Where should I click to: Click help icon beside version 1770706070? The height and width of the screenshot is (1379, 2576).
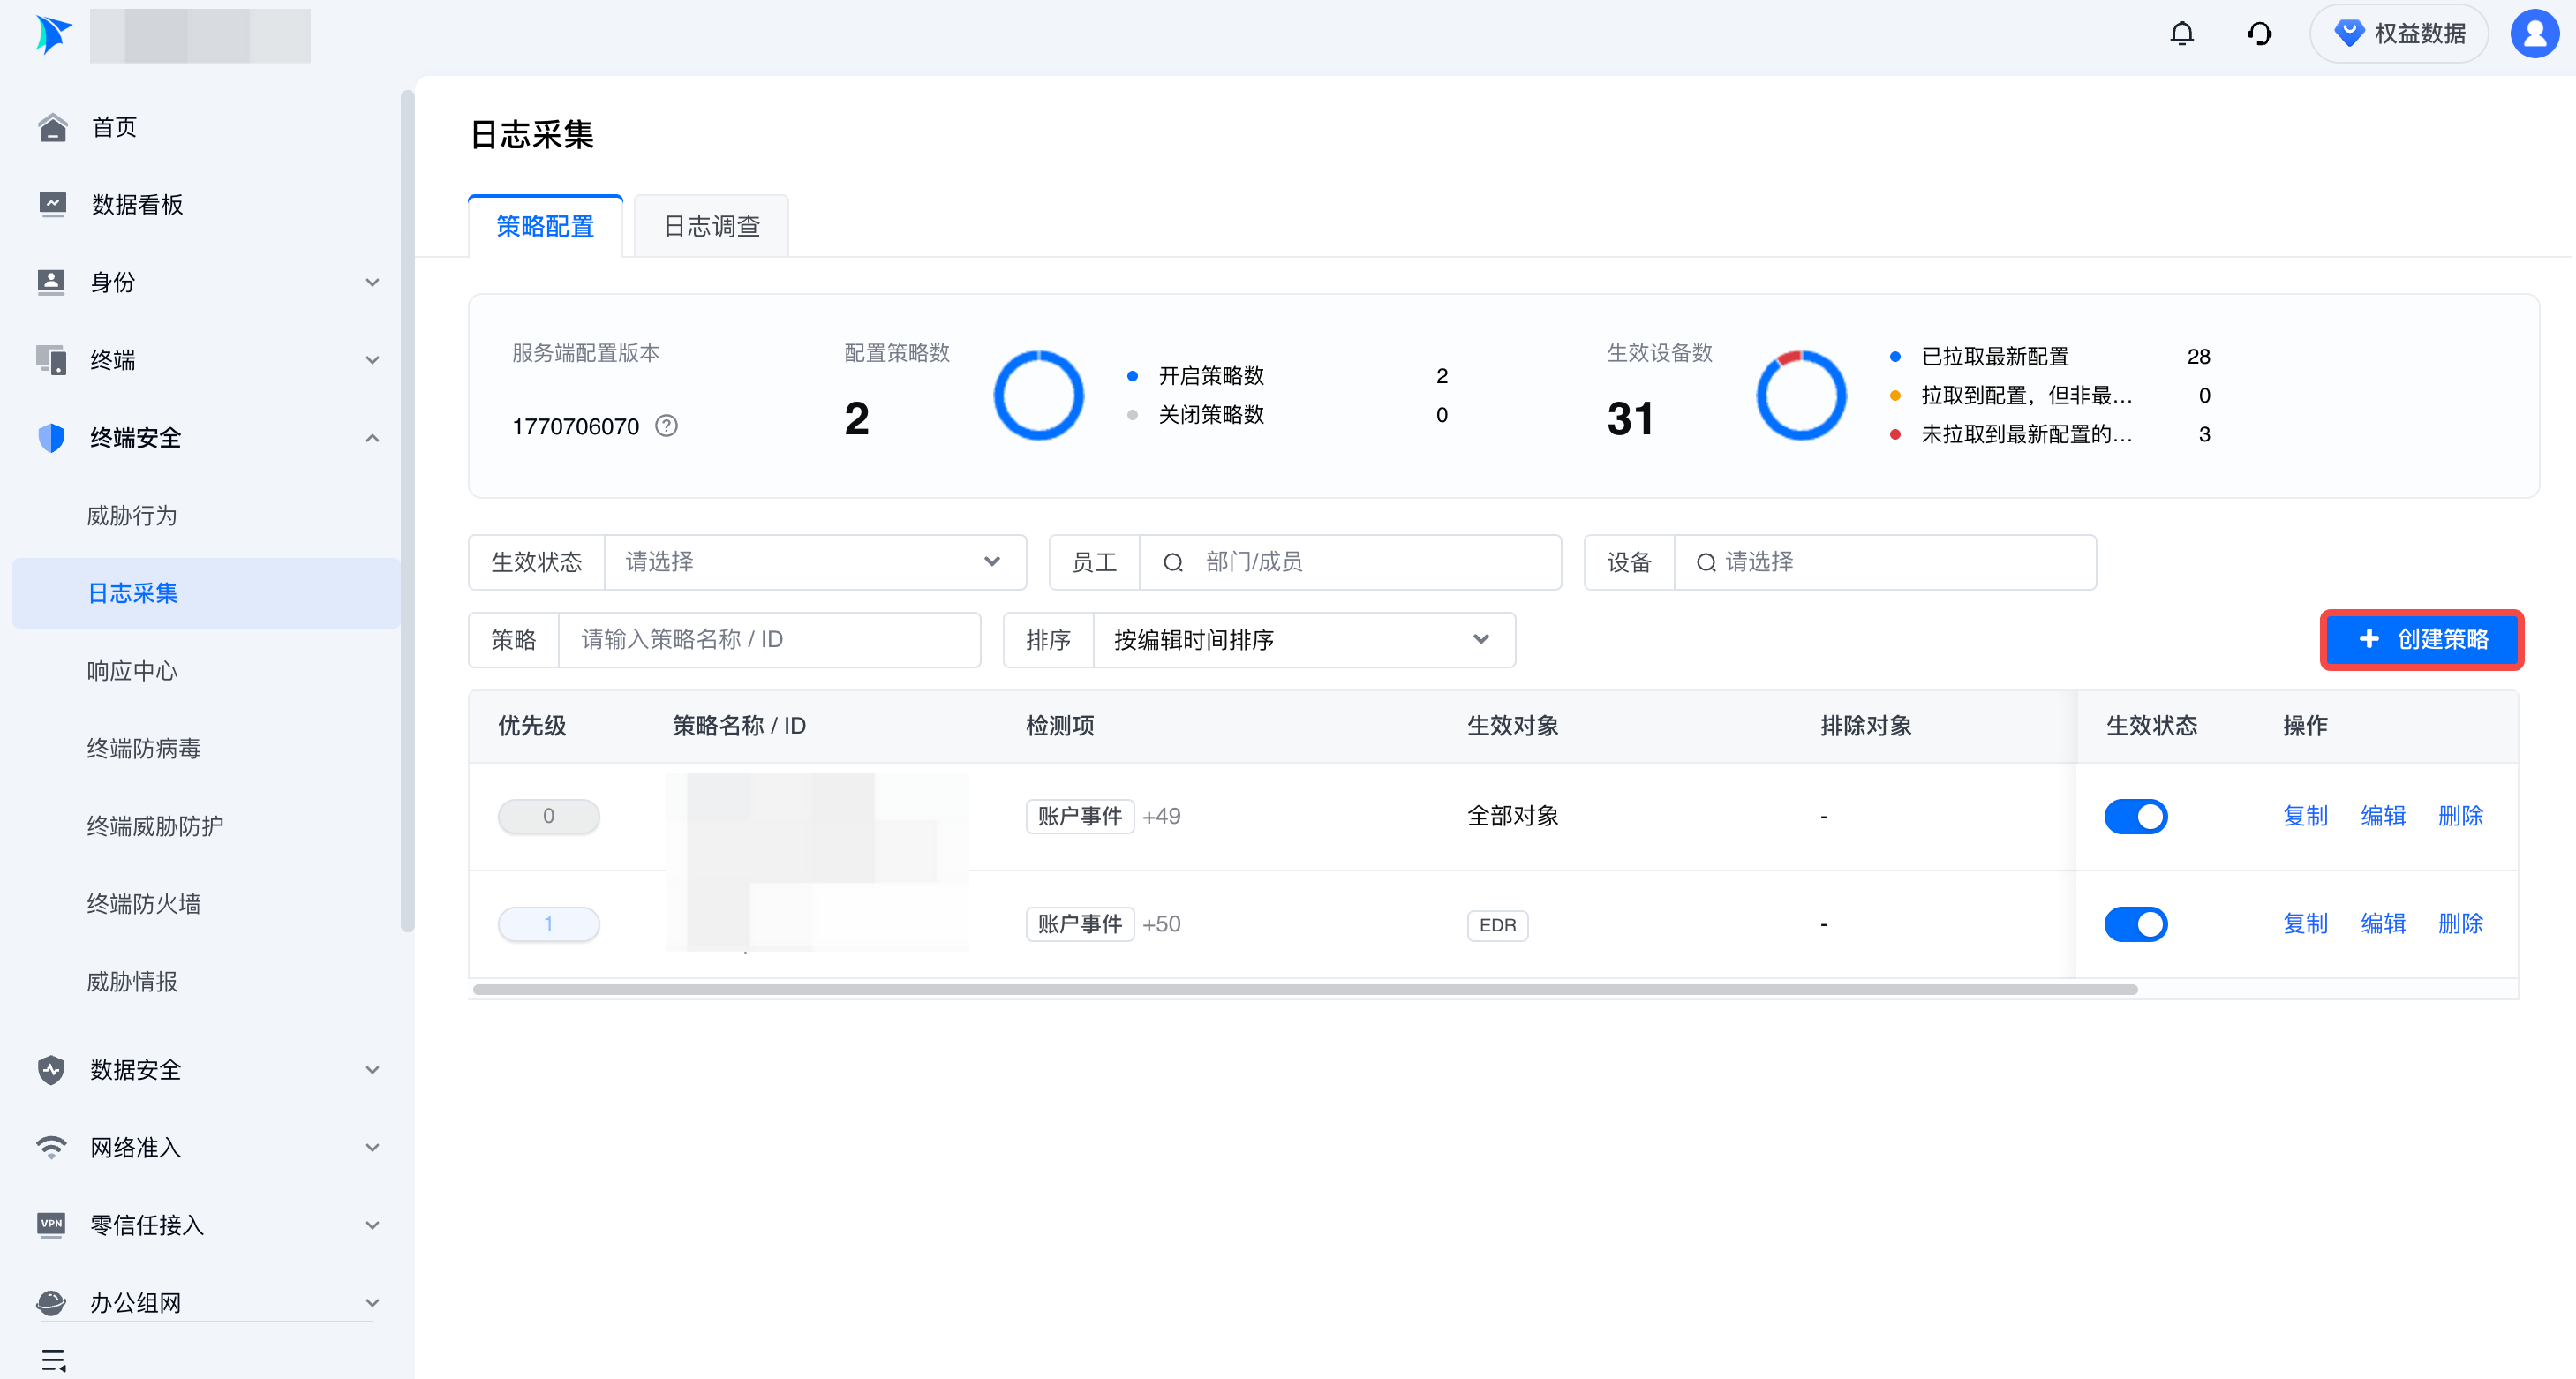coord(666,426)
